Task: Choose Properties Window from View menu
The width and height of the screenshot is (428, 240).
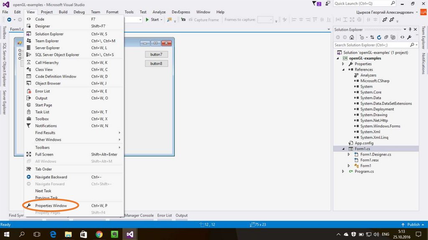Action: click(51, 206)
